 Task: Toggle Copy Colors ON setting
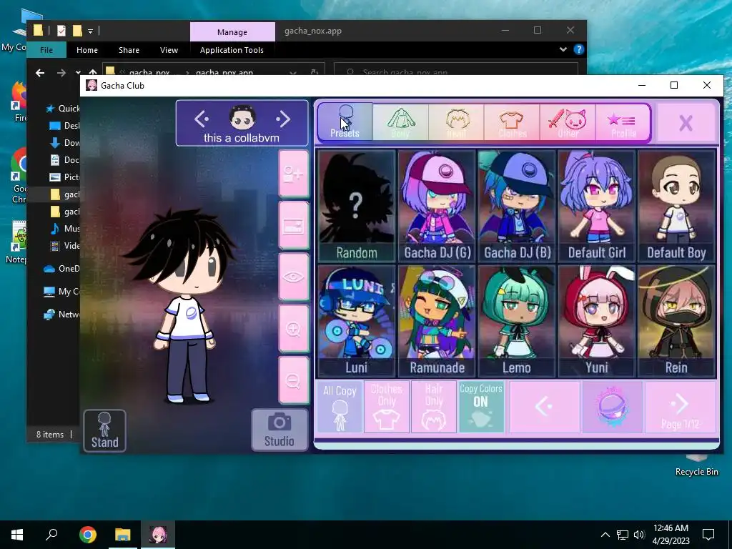point(481,407)
